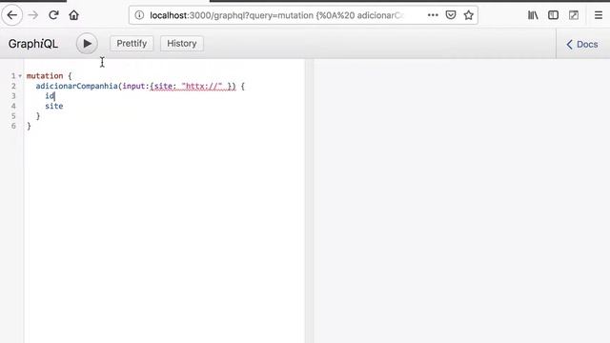Open the query History panel
Viewport: 610px width, 343px height.
coord(182,44)
